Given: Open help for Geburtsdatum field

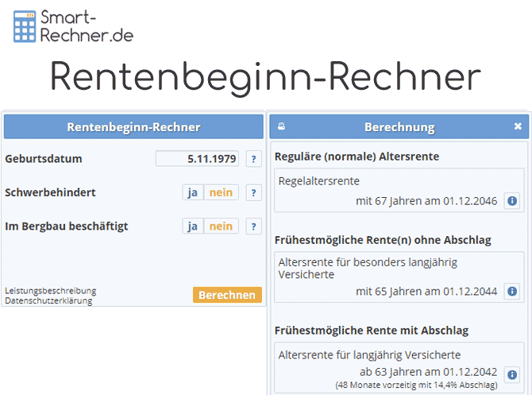Looking at the screenshot, I should (253, 159).
